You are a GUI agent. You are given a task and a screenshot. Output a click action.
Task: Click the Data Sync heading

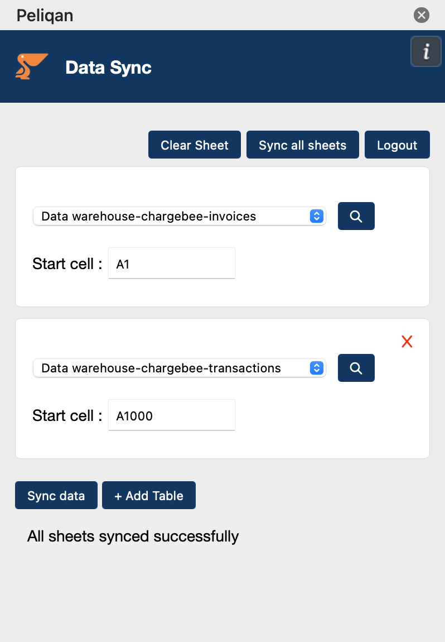[108, 68]
